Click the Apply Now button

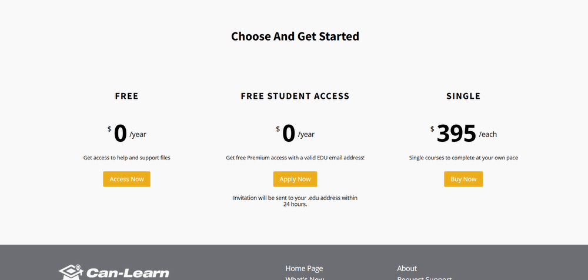coord(295,179)
